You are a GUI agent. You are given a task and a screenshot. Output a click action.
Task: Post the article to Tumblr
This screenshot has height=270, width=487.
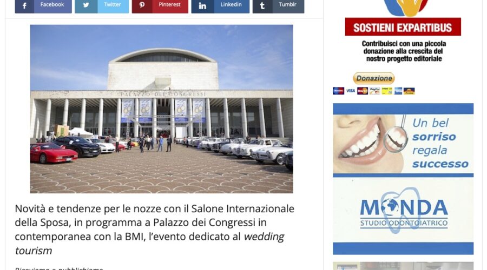[x=278, y=5]
